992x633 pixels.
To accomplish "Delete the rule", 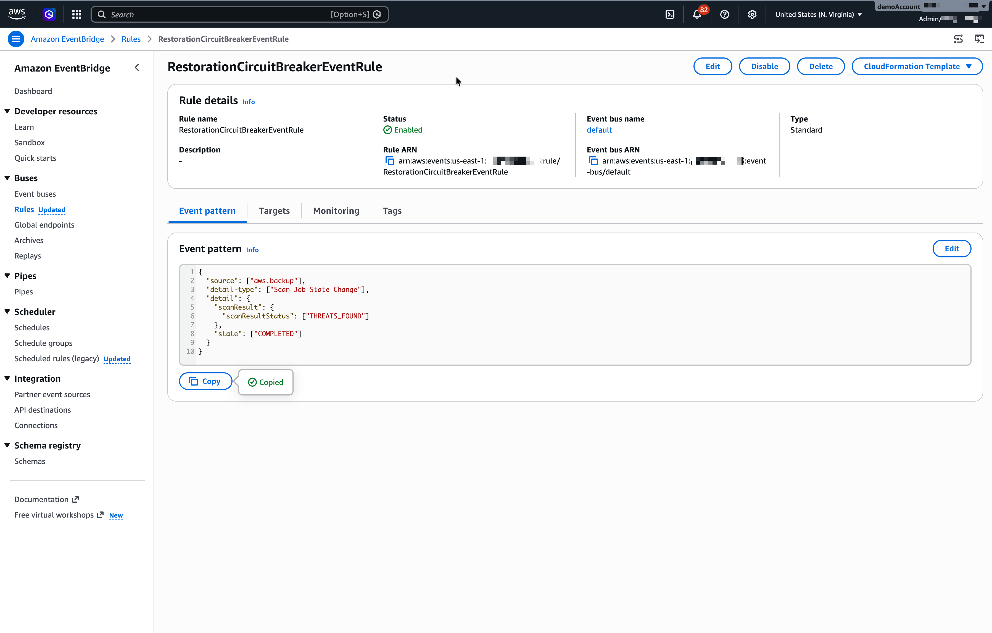I will tap(820, 66).
